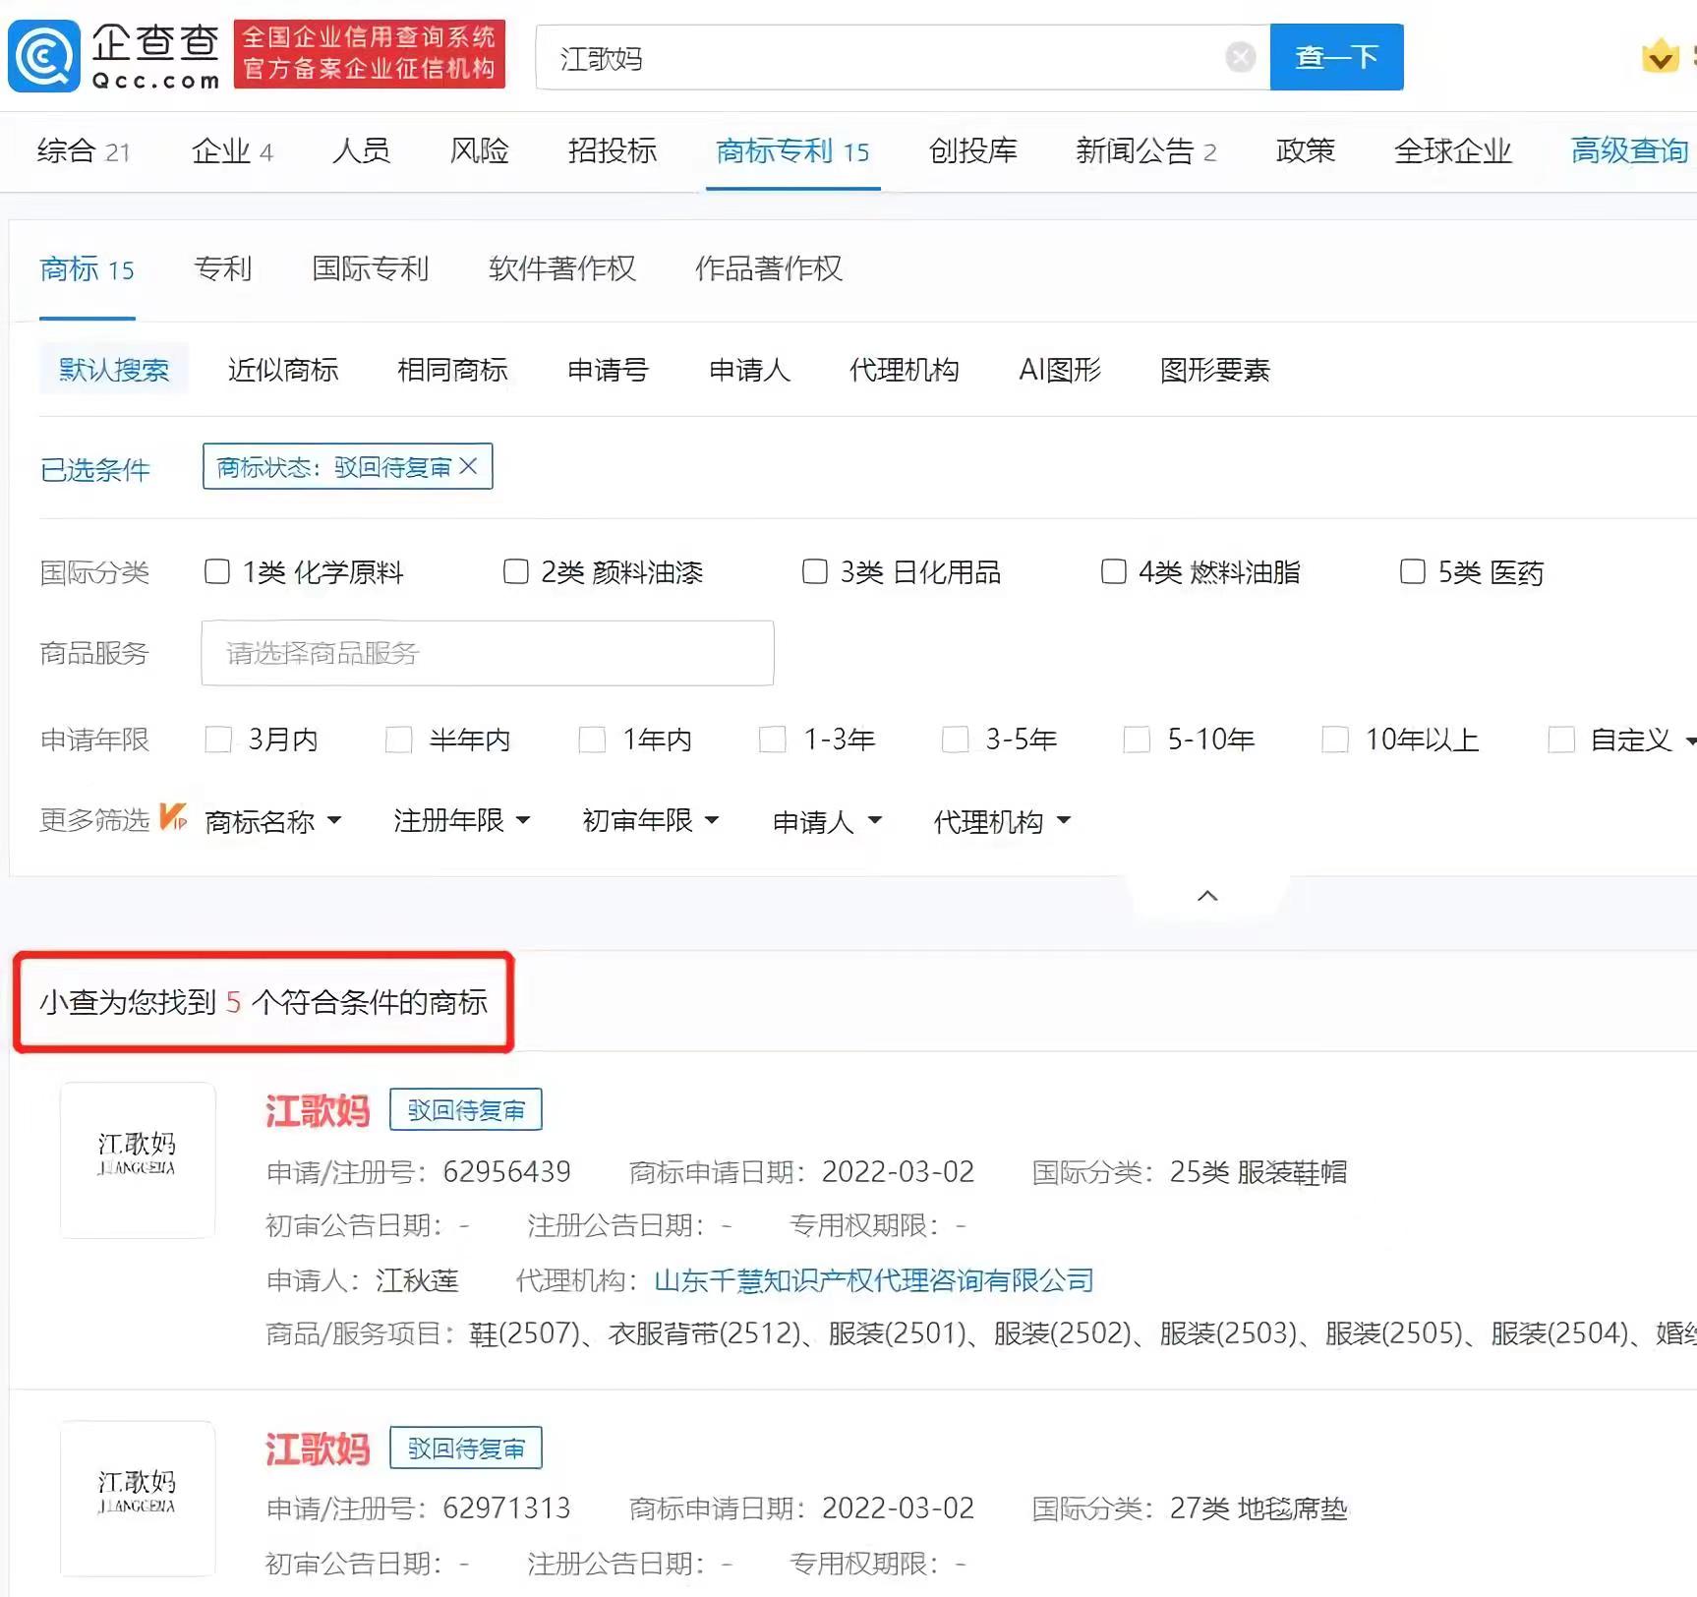The image size is (1697, 1597).
Task: Tick the 3月内 application period
Action: click(x=218, y=739)
